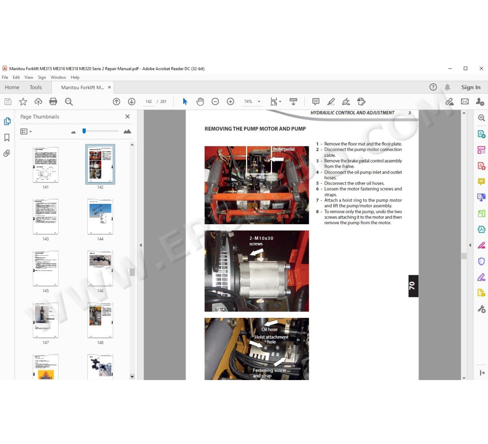This screenshot has width=488, height=444.
Task: Expand the right tools pane labels
Action: tap(482, 373)
